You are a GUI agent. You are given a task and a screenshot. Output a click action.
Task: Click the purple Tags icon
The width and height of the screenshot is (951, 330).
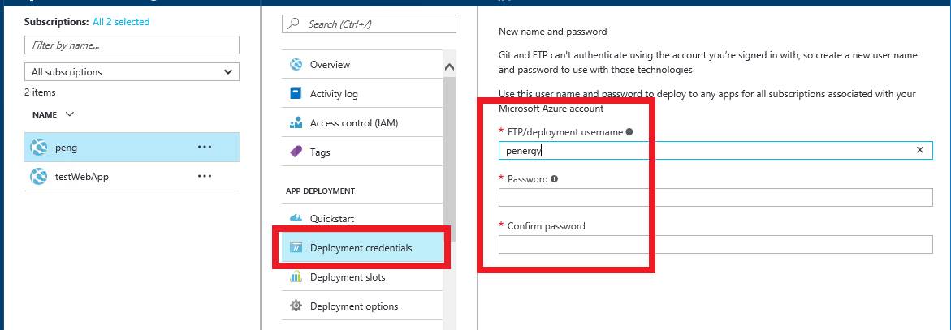pyautogui.click(x=296, y=152)
